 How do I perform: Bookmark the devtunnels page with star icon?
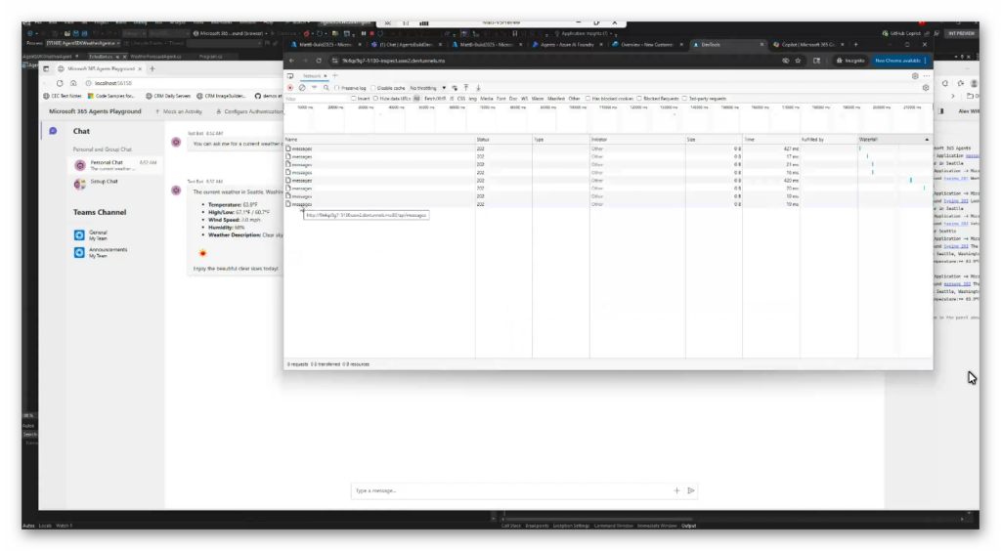click(x=798, y=61)
